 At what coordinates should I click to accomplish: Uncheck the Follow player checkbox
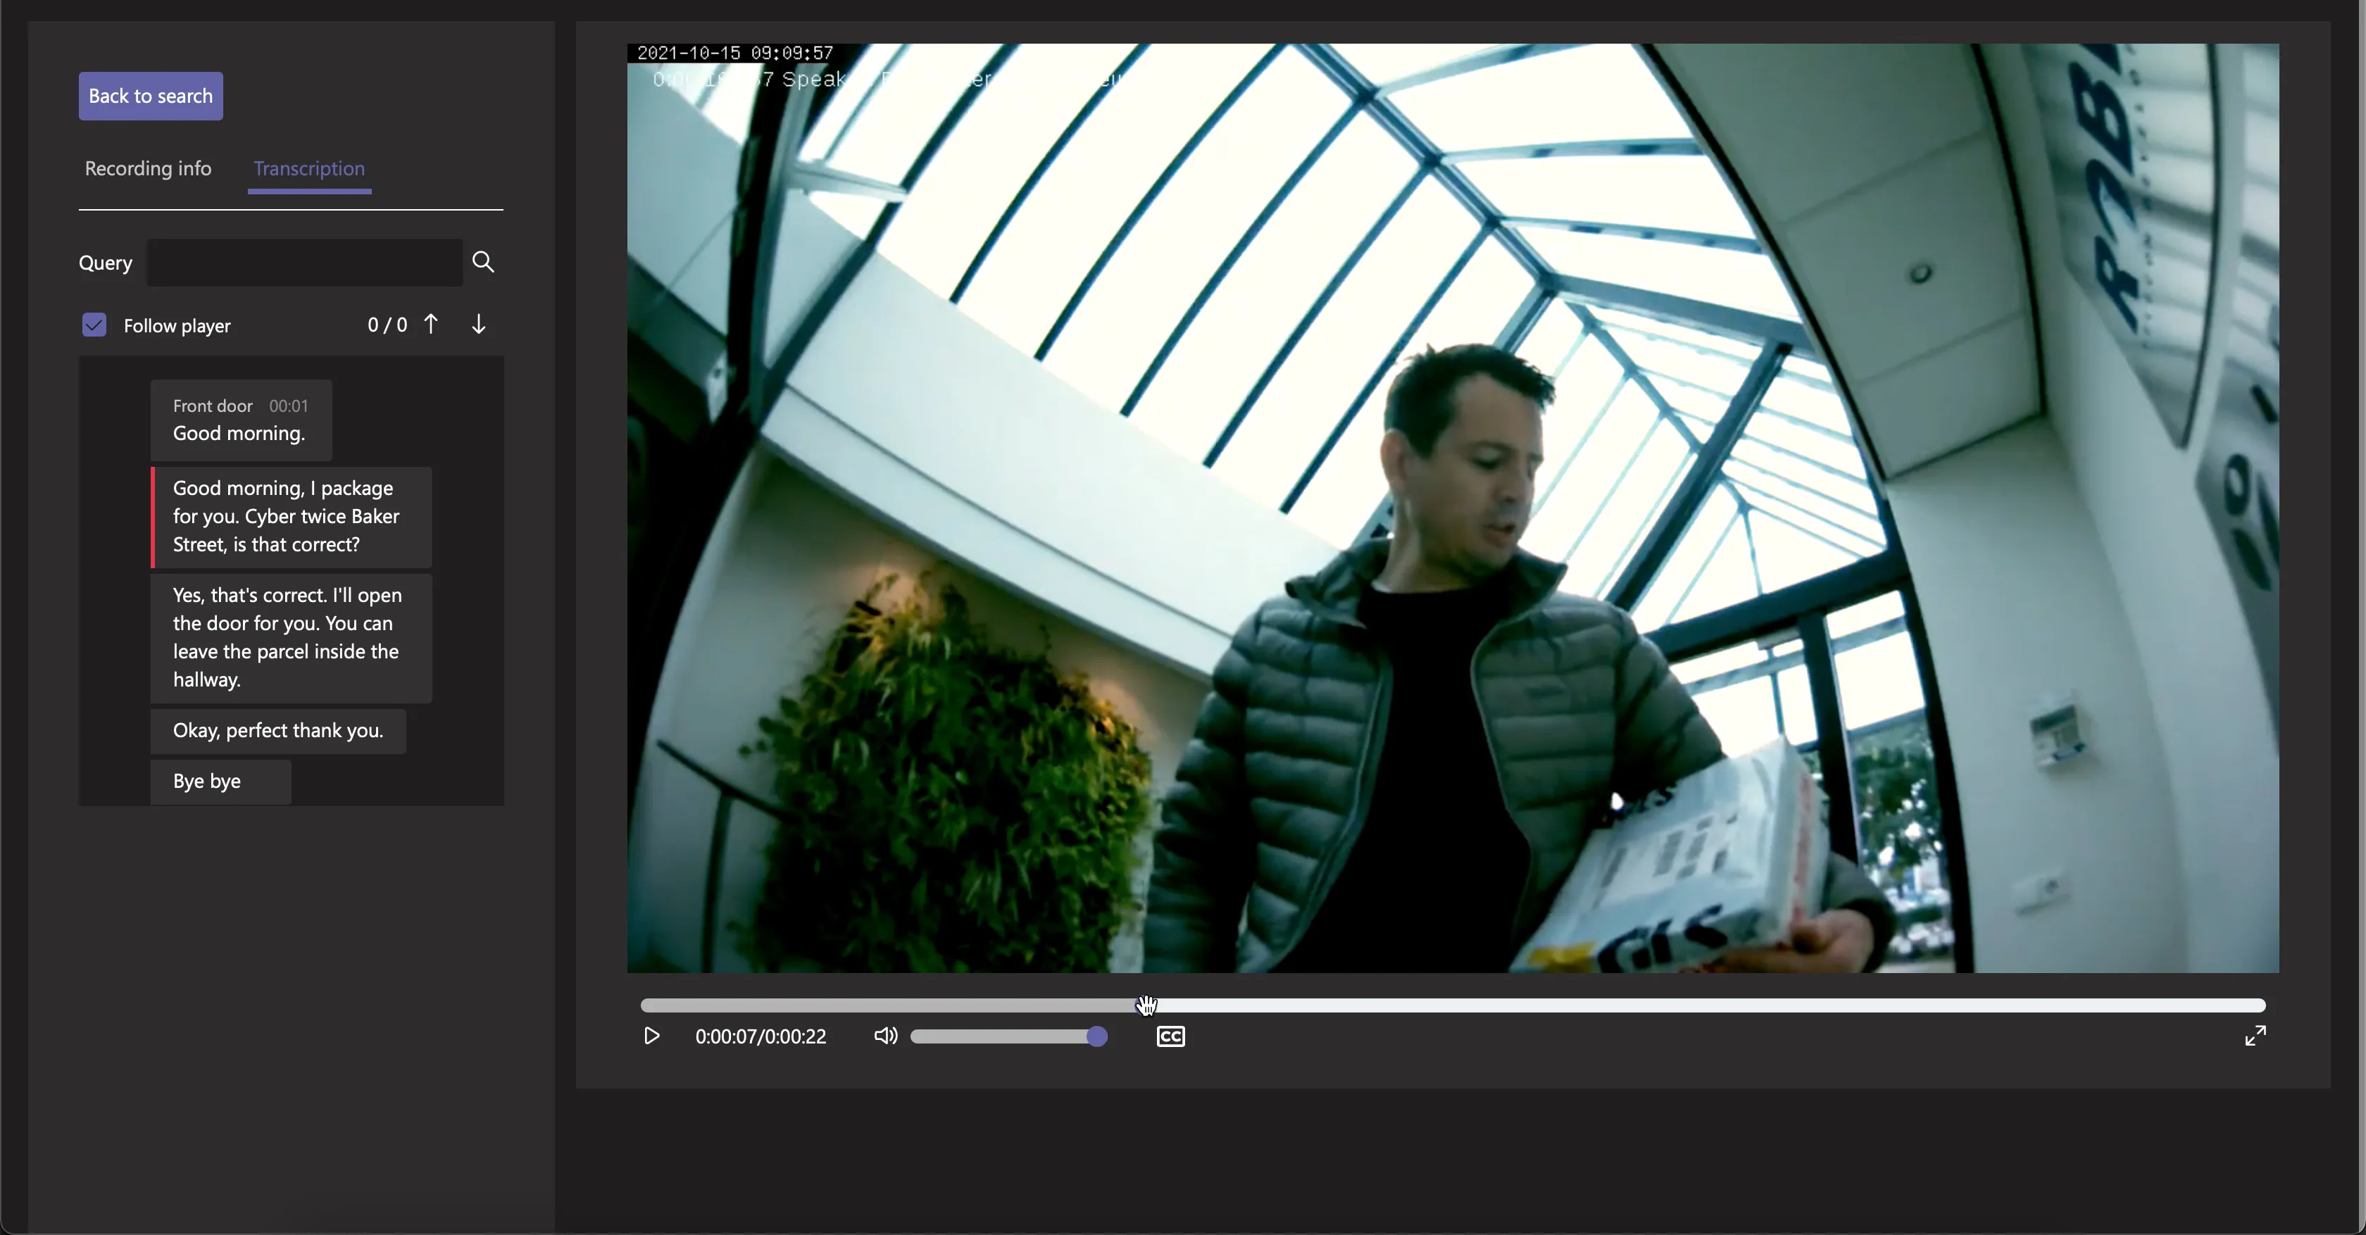94,324
